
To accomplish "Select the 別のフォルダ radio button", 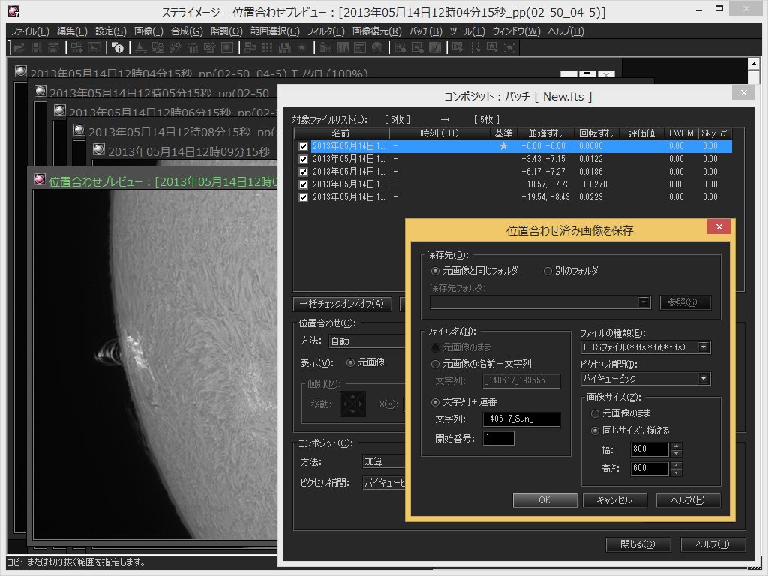I will (547, 271).
